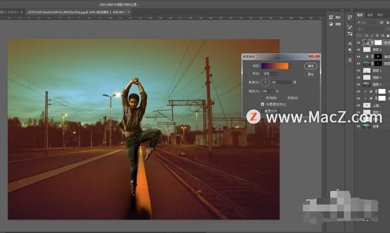Close the e57813387a9a3b...jpg document tab
This screenshot has width=390, height=233.
click(128, 12)
